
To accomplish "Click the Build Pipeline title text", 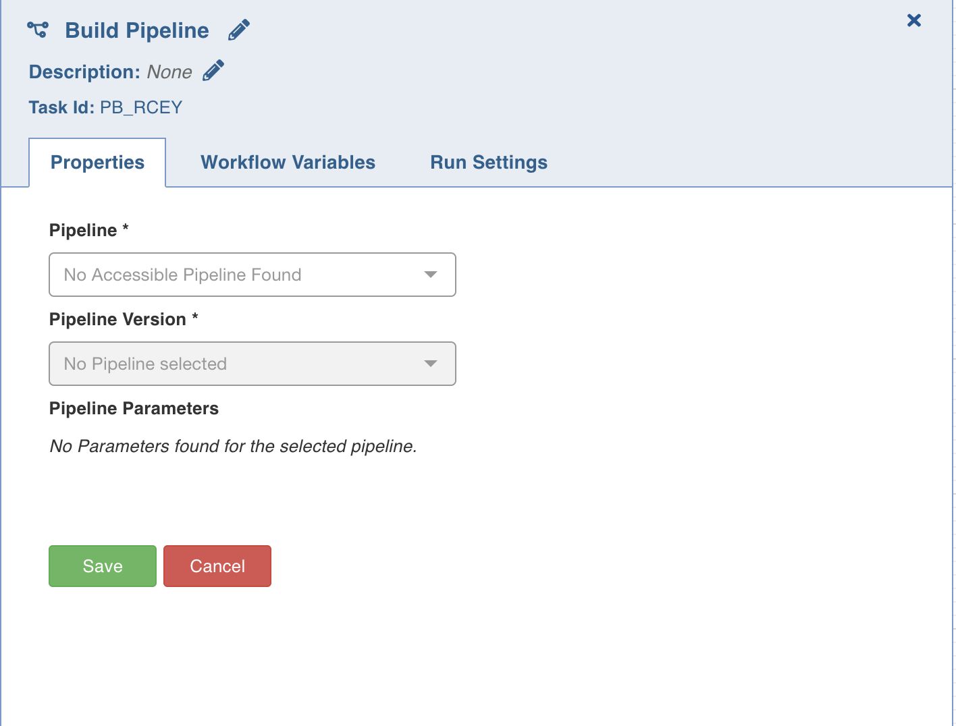I will click(137, 30).
